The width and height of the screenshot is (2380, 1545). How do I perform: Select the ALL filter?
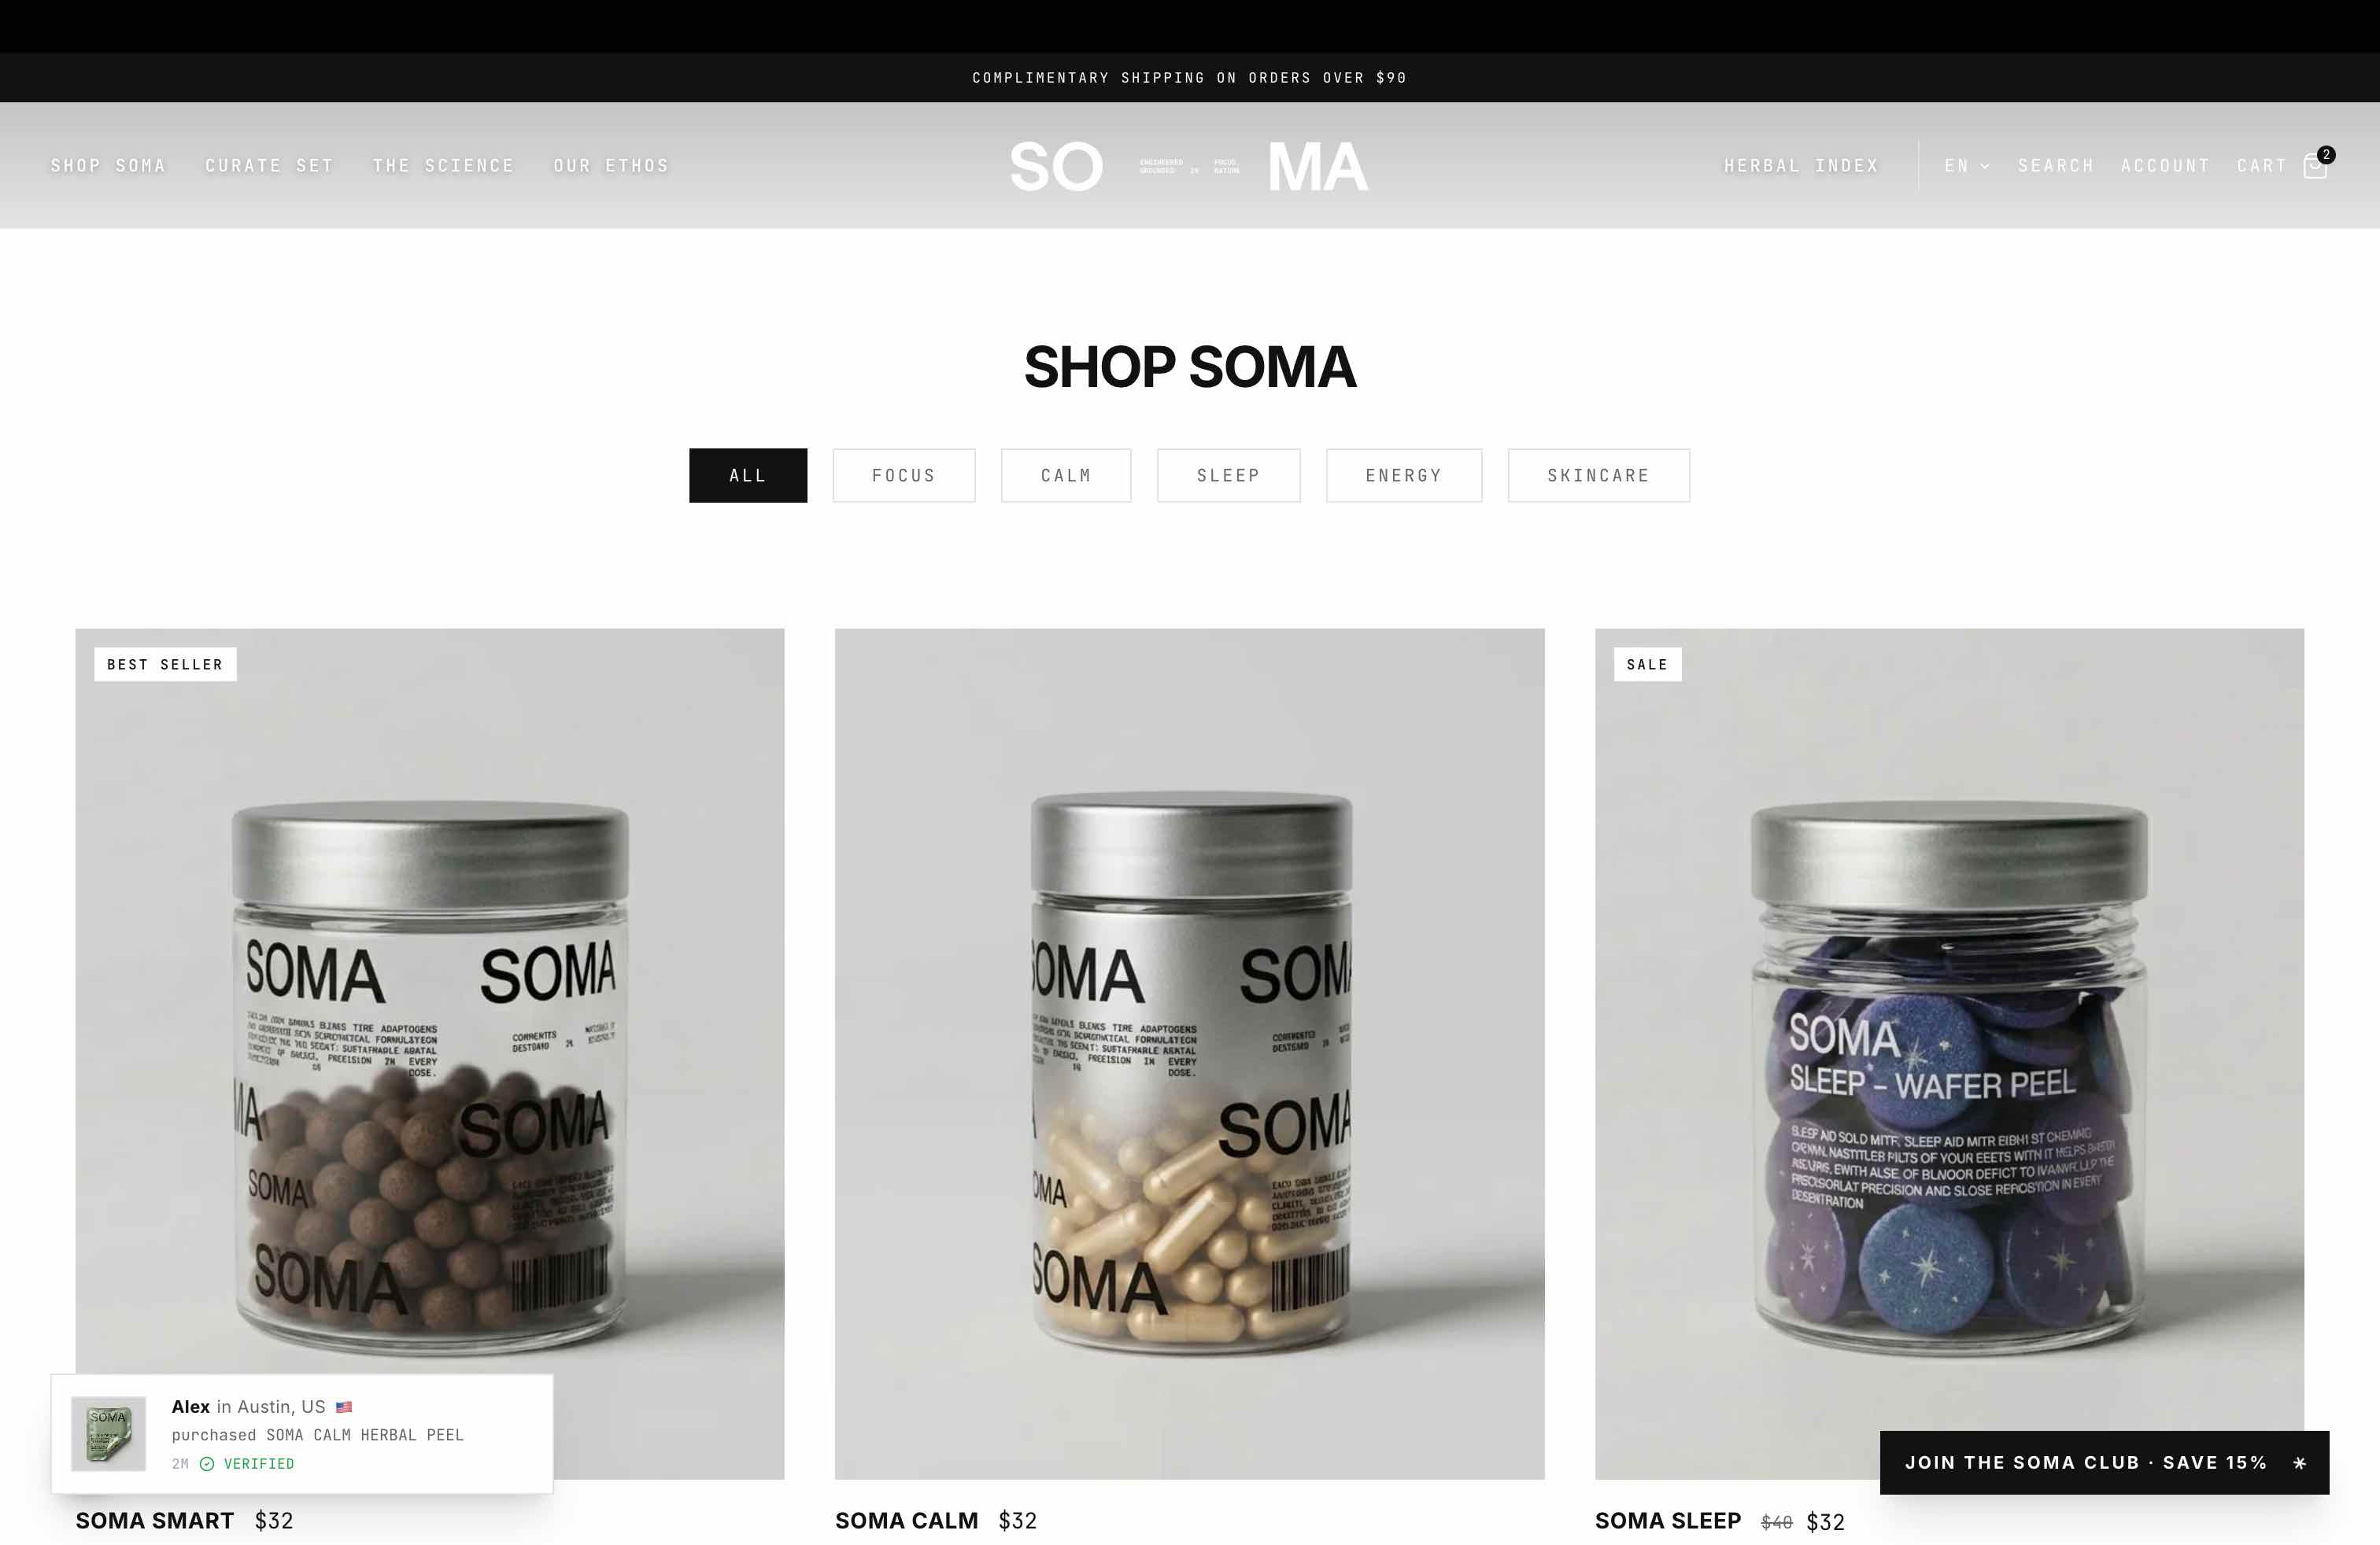pos(748,476)
